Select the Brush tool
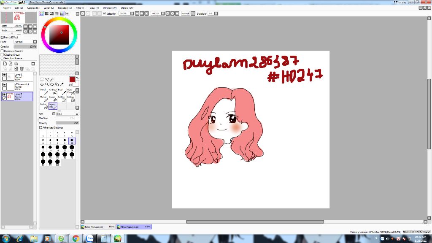Viewport: 432px width, 243px height. 62,92
